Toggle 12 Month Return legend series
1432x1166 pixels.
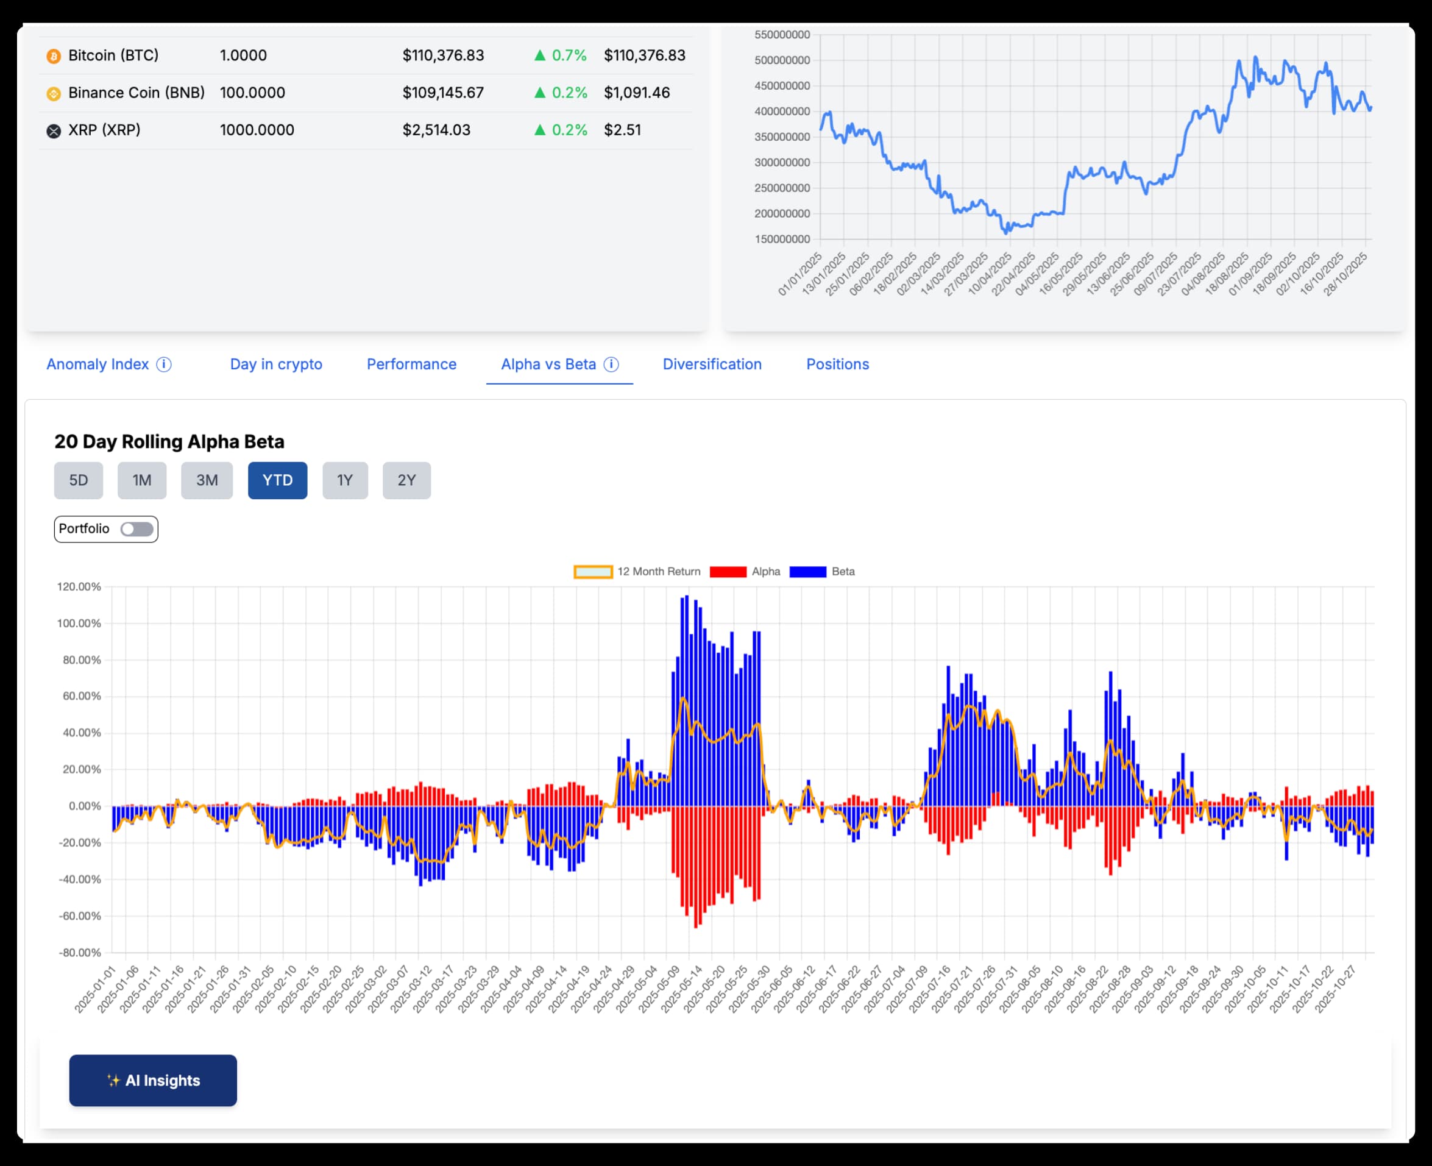(593, 572)
